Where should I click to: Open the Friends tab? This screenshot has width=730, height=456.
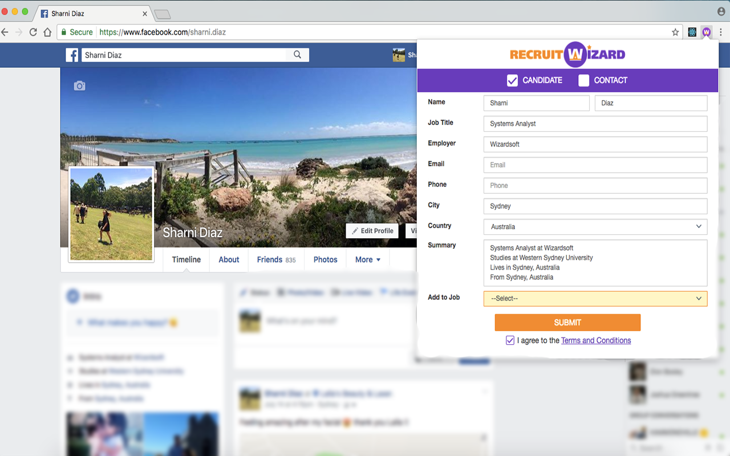coord(276,259)
